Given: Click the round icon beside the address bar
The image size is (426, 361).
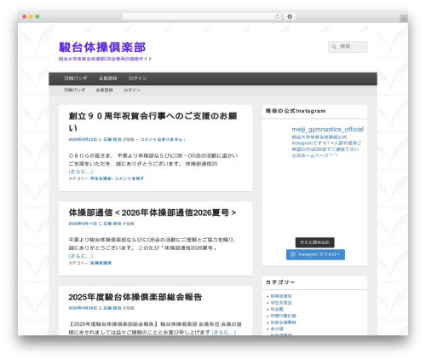Looking at the screenshot, I should pyautogui.click(x=290, y=16).
